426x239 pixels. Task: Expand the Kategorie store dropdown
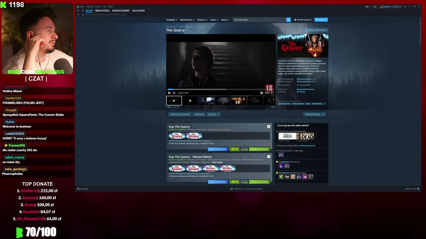coord(202,20)
